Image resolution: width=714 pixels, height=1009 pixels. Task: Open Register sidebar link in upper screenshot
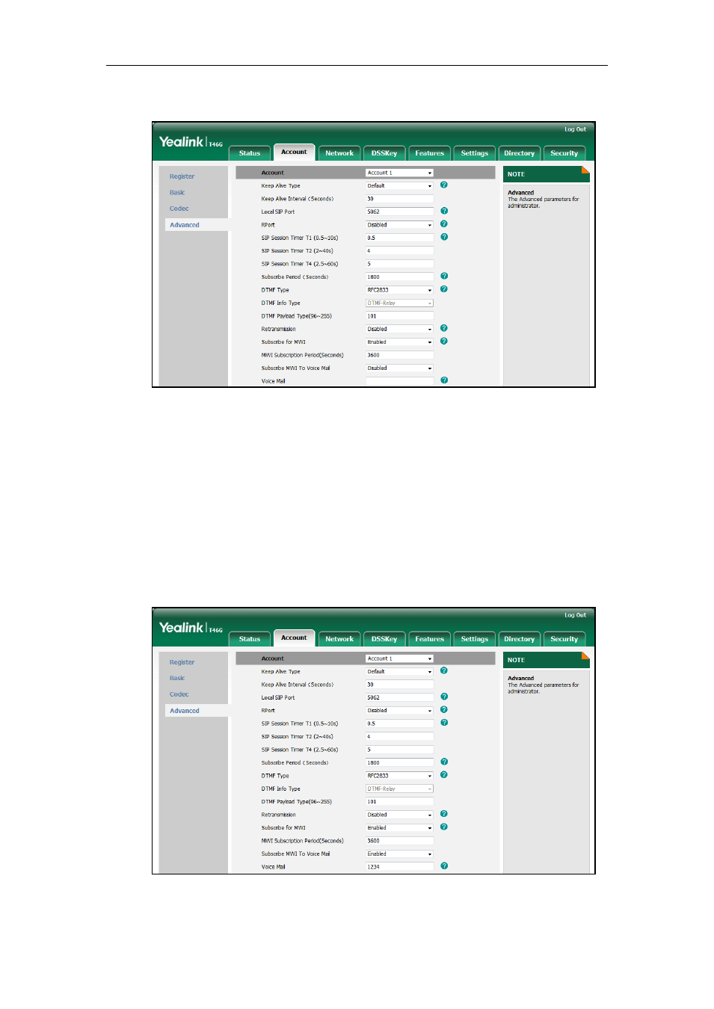tap(182, 176)
